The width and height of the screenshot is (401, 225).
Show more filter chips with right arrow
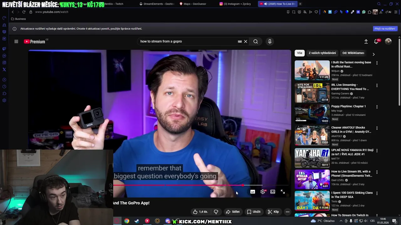[373, 54]
